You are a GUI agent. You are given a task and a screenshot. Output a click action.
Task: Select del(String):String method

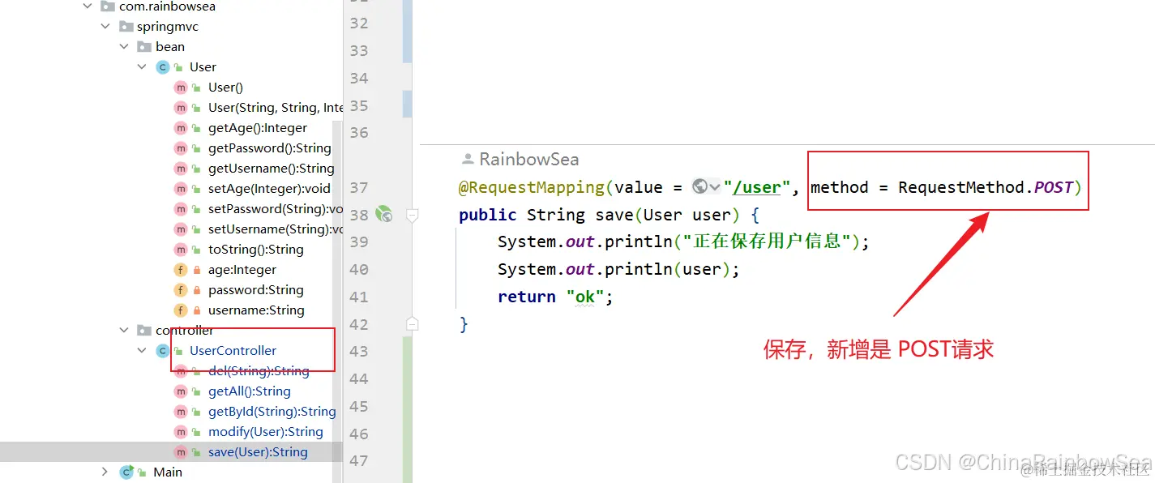(x=259, y=371)
